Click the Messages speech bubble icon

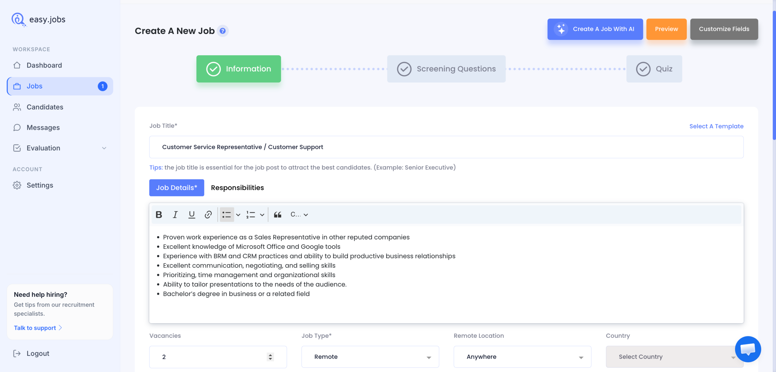click(17, 128)
